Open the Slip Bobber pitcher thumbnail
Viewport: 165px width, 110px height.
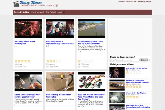coord(60,82)
